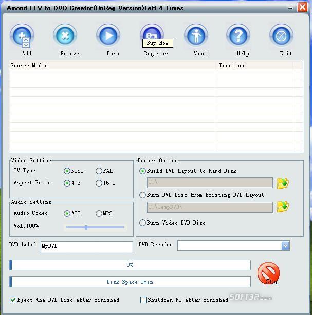Choose 4:3 aspect ratio
312x315 pixels.
(x=67, y=183)
